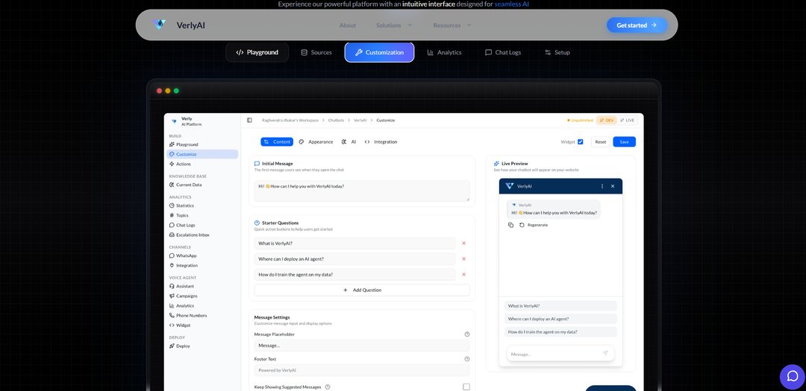Click into the Footer Text input field
Viewport: 806px width, 391px height.
coord(362,370)
